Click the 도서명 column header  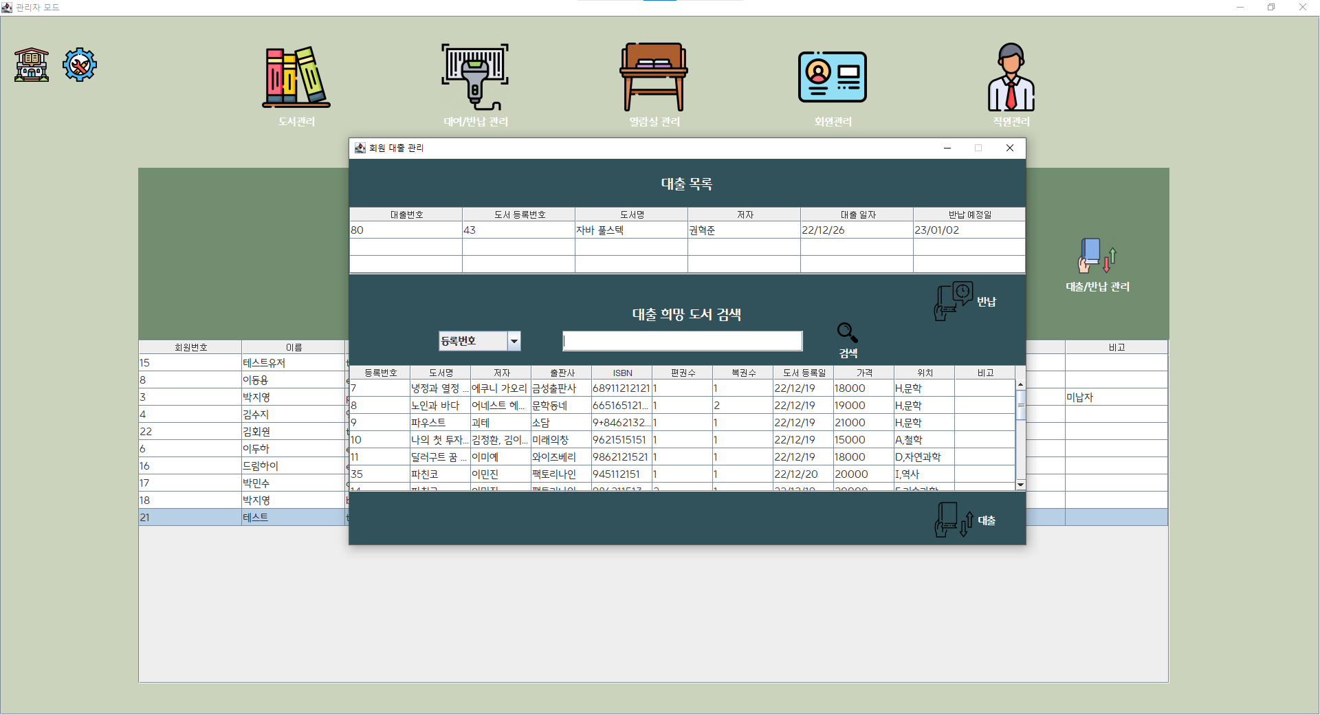tap(440, 372)
